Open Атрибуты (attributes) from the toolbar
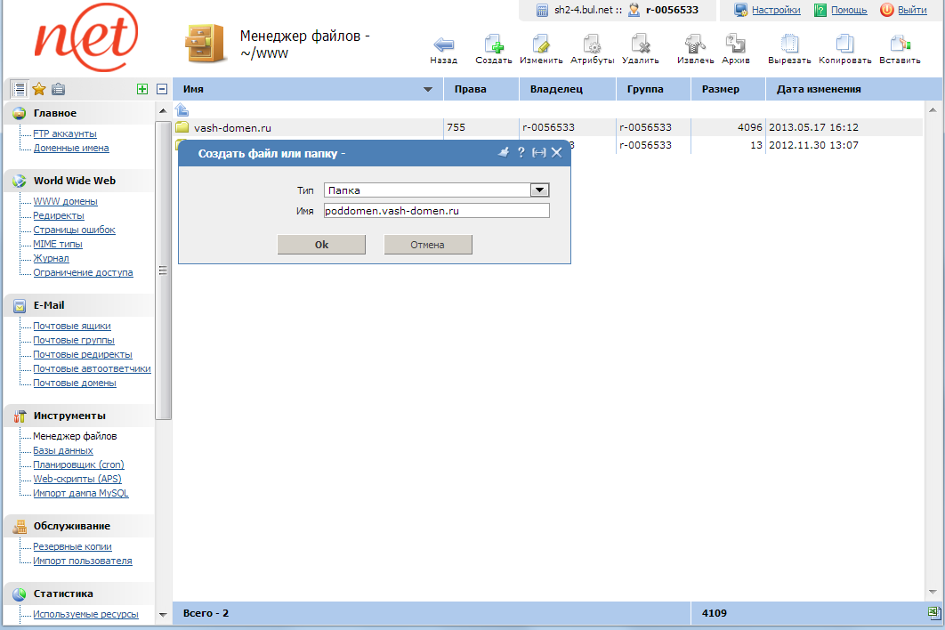 (x=592, y=44)
